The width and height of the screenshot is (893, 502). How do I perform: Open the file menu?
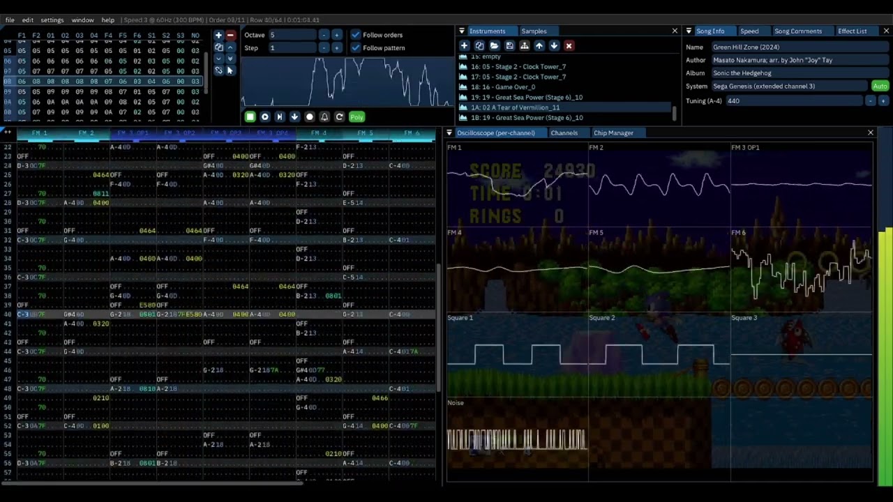click(10, 20)
